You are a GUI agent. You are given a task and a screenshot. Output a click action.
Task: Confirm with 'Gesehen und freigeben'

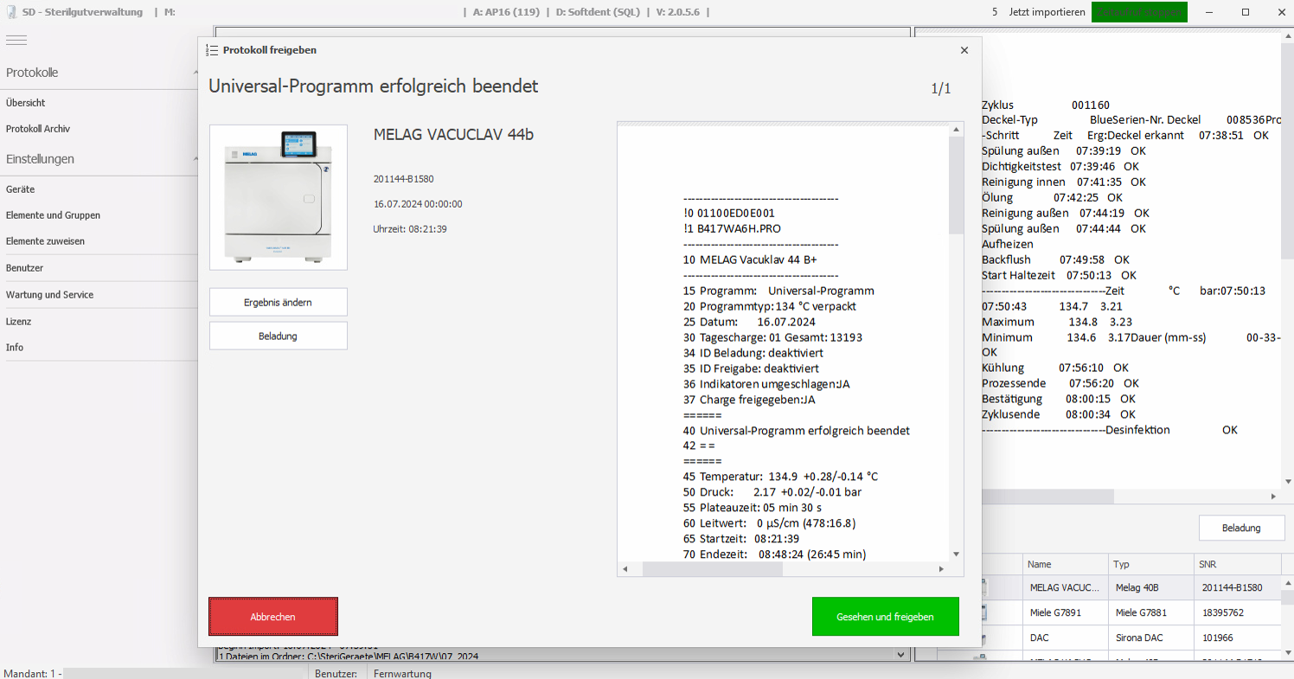pos(886,617)
